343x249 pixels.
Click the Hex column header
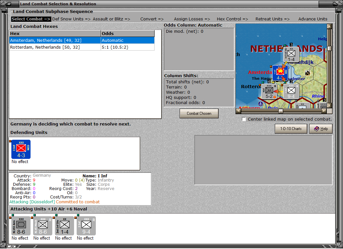(55, 34)
